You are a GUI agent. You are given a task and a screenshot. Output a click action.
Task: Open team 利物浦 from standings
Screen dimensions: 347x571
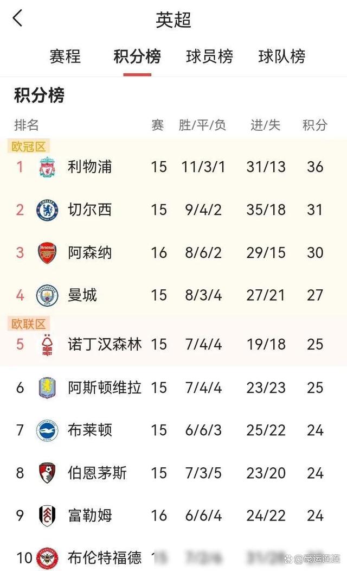coord(90,167)
